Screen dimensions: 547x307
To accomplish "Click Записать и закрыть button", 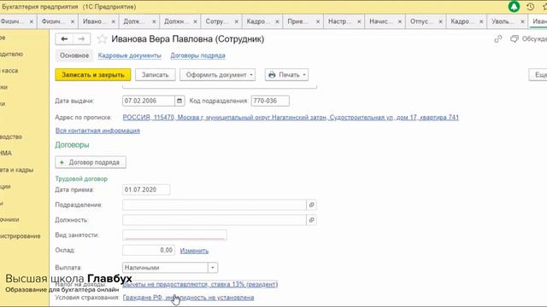I will 93,75.
